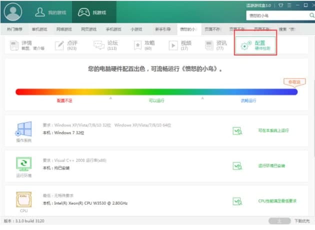Open 点评 reviews pencil icon

point(59,45)
